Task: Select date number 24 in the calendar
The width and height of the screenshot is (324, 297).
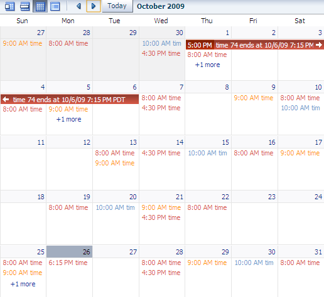Action: pos(318,197)
